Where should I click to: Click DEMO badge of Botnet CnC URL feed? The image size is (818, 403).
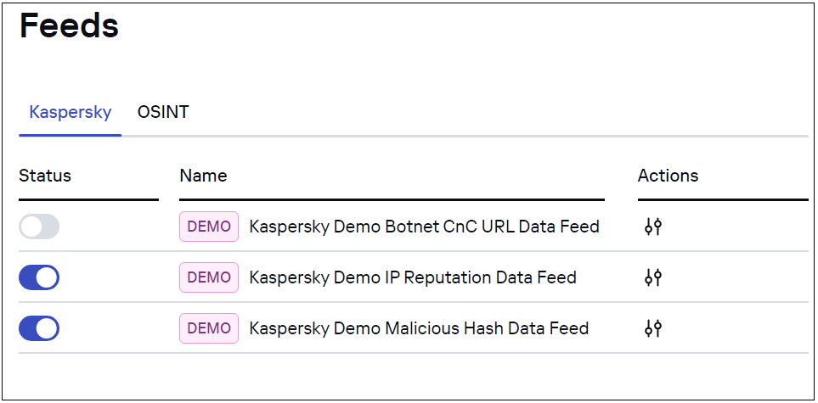[209, 227]
